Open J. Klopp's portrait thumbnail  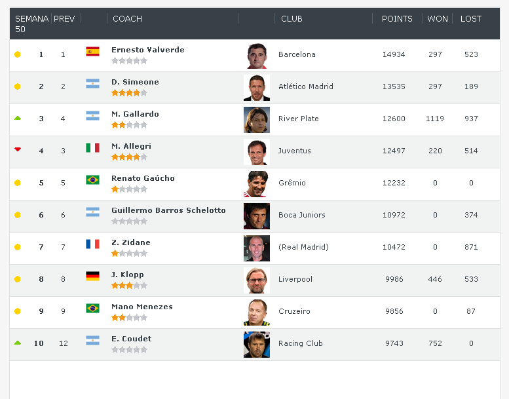click(256, 280)
